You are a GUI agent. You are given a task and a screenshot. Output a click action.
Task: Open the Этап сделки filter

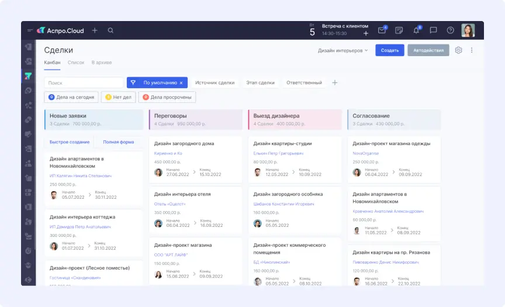pyautogui.click(x=260, y=83)
